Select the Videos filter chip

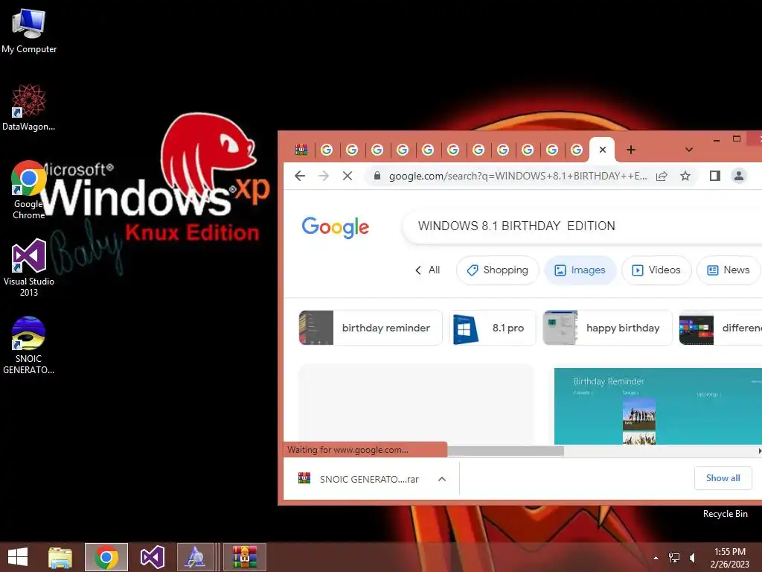[x=656, y=270]
